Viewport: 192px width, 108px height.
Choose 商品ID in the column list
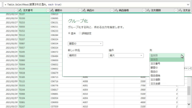[167, 72]
